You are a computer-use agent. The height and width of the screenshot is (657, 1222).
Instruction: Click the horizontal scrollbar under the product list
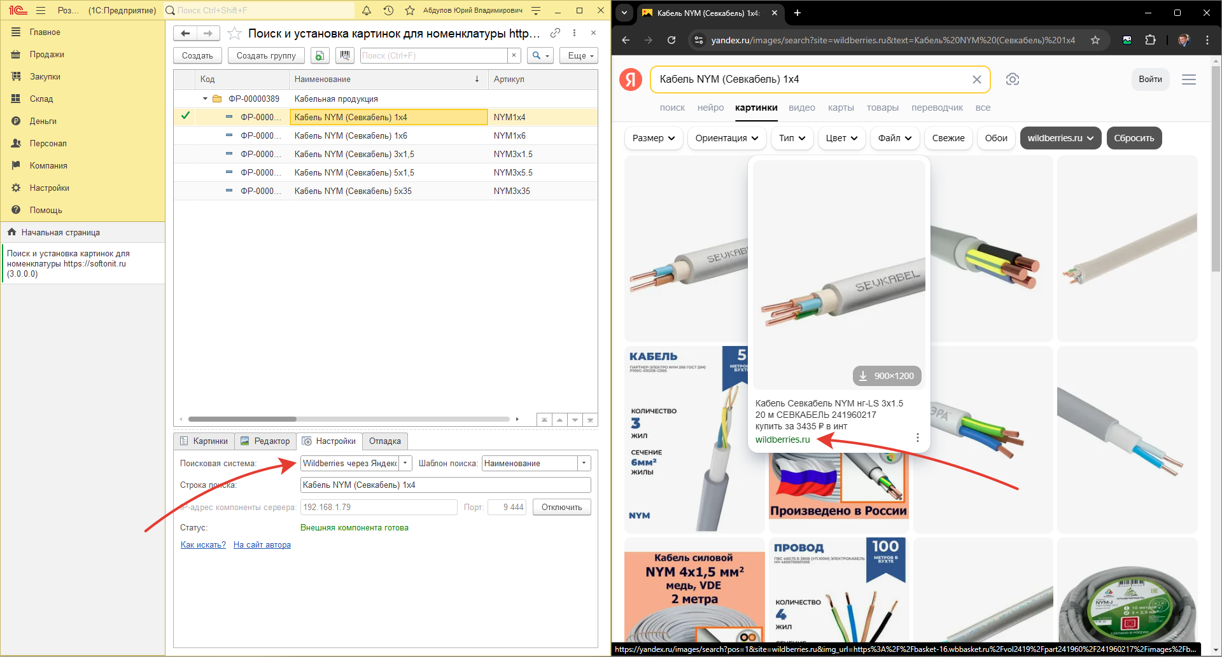pos(350,419)
